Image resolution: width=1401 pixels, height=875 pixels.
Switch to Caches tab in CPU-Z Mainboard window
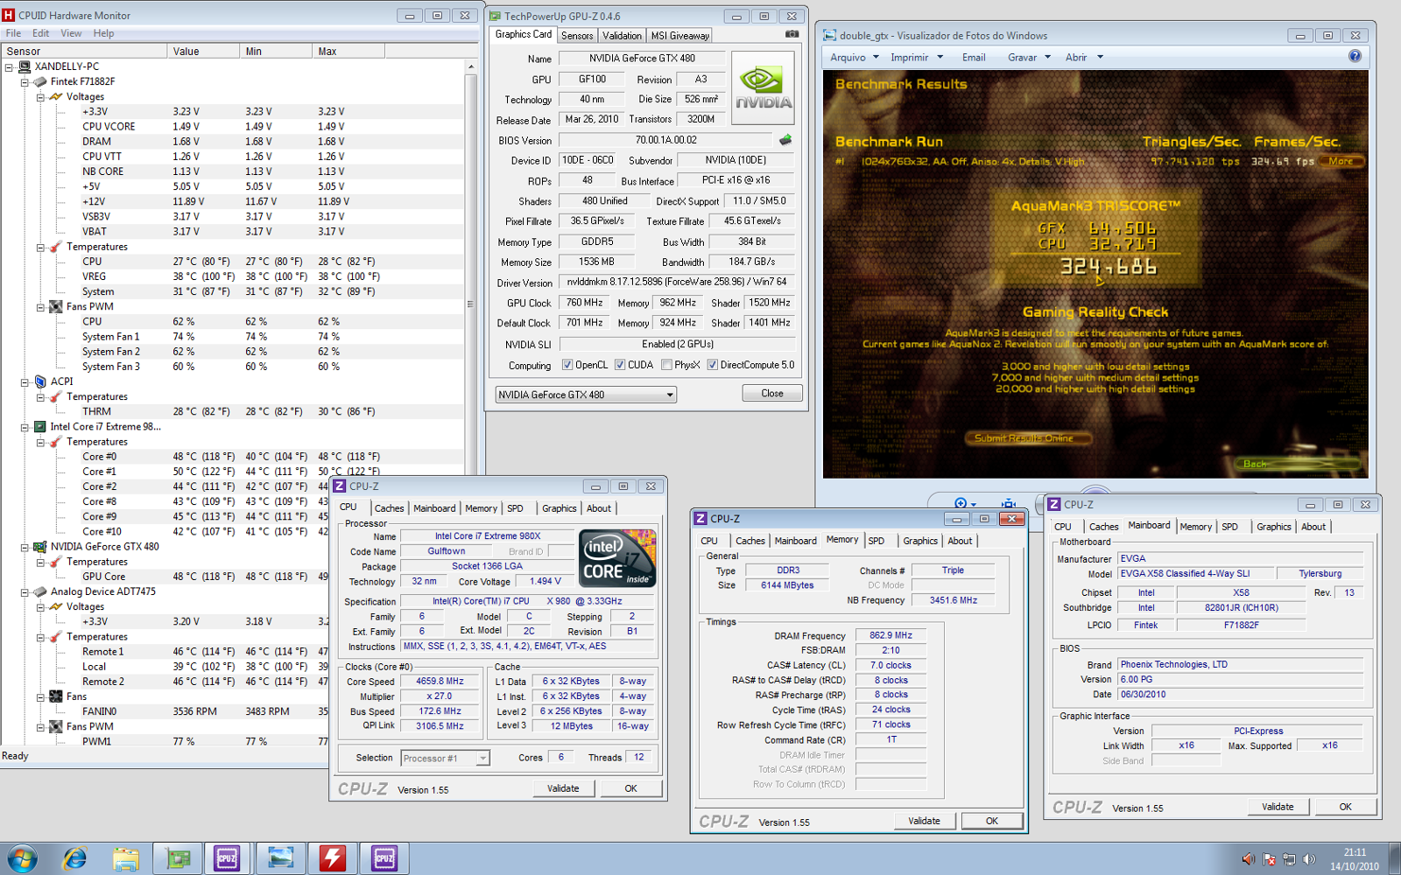1103,527
